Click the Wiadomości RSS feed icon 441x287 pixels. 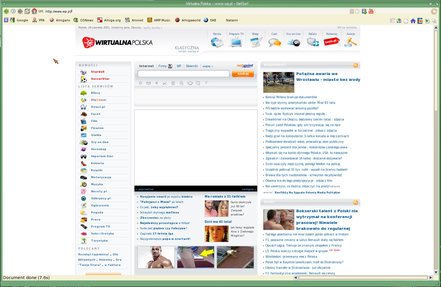pos(356,65)
